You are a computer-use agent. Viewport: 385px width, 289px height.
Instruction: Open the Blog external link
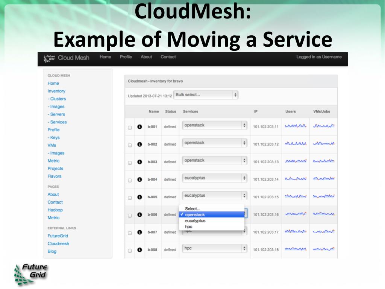(52, 251)
